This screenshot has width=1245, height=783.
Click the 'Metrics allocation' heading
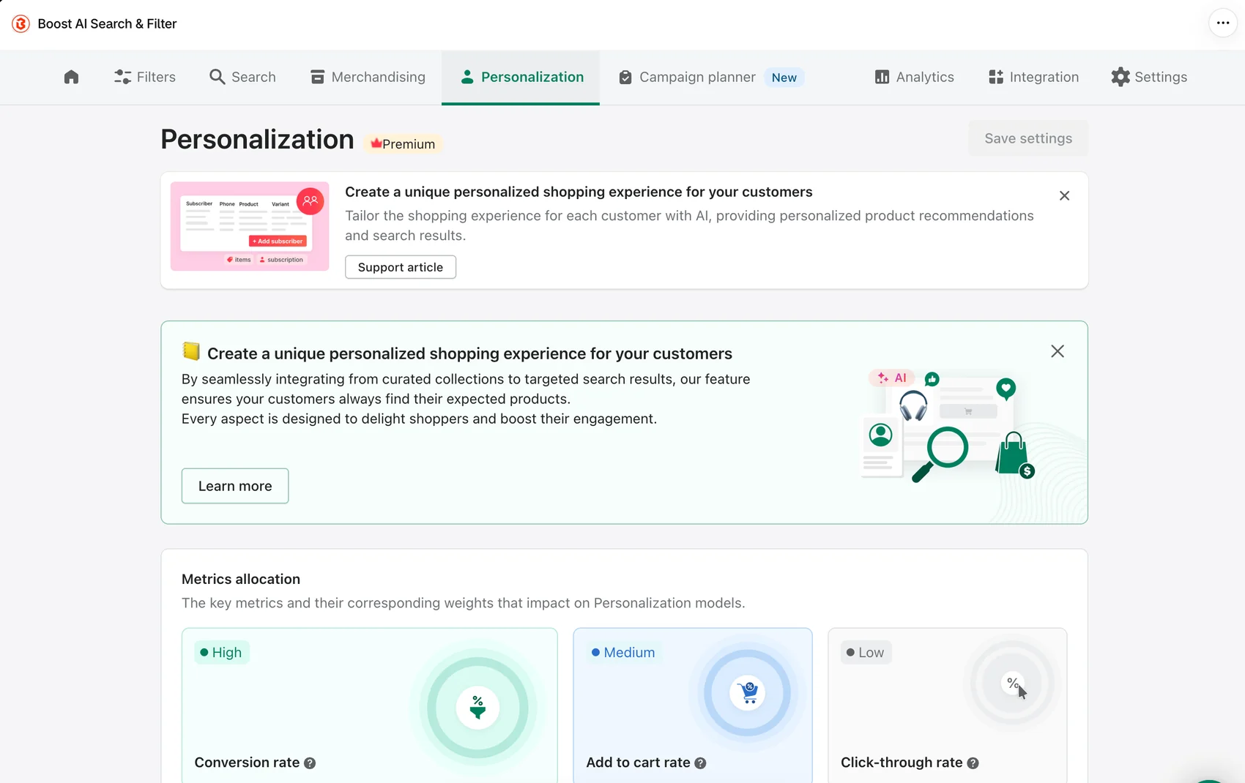(241, 579)
